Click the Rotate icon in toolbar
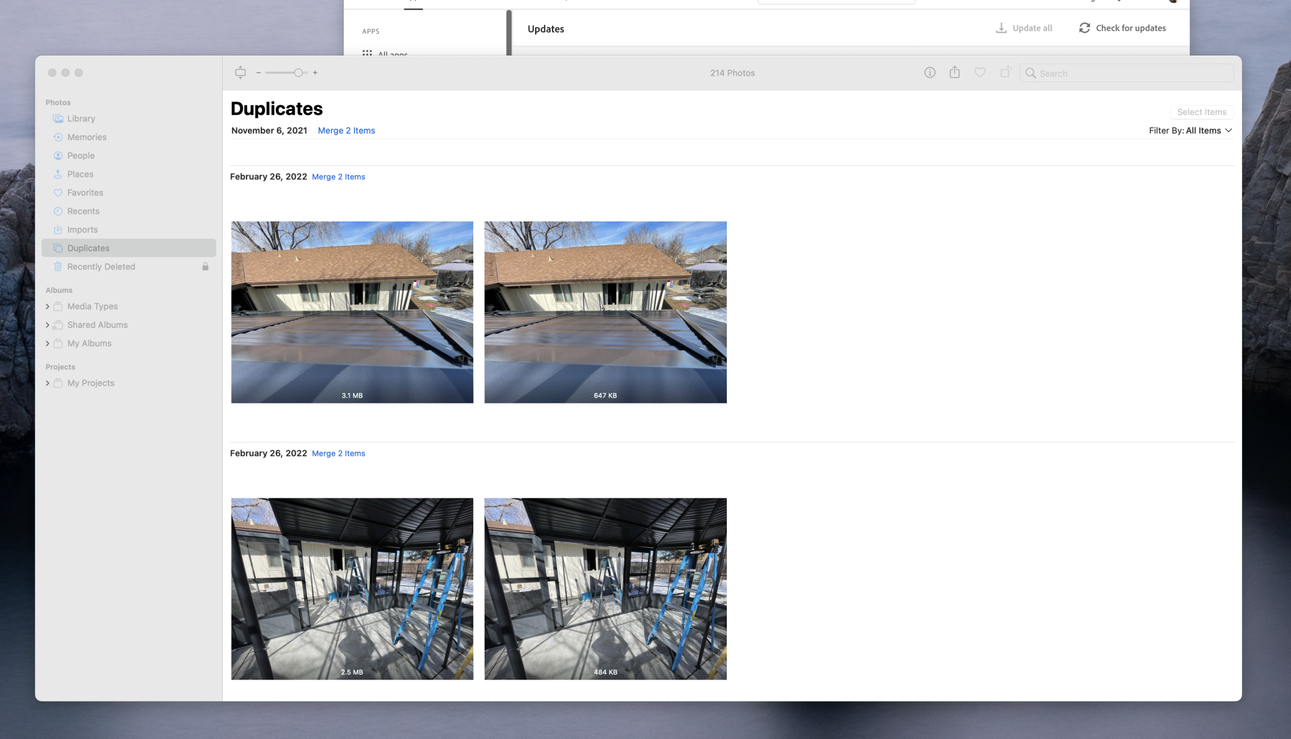 click(1005, 72)
